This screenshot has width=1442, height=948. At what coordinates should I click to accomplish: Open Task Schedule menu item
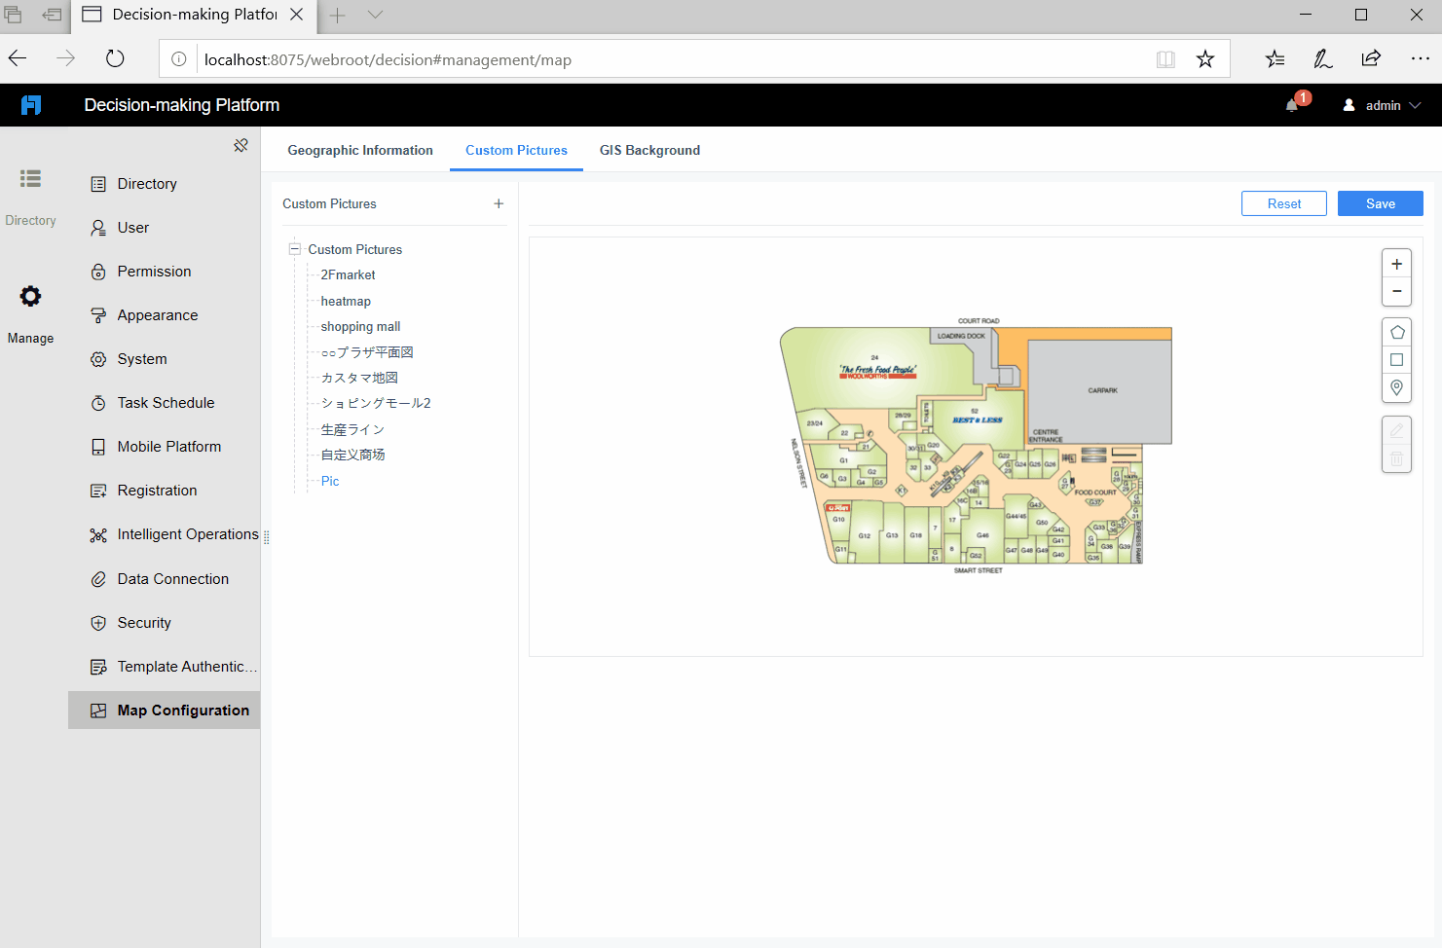point(165,403)
